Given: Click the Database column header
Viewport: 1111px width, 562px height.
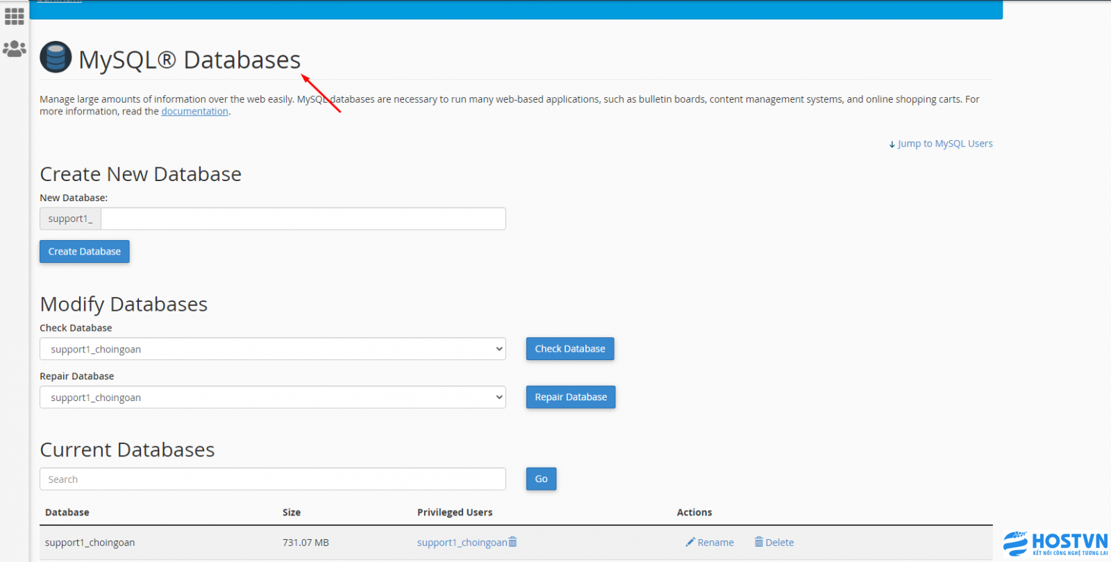Looking at the screenshot, I should tap(67, 512).
